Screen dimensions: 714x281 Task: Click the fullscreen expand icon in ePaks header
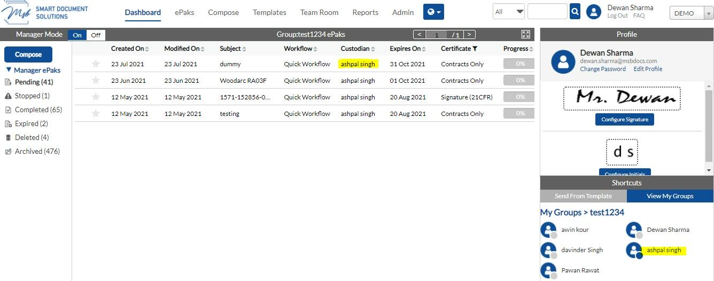tap(526, 34)
